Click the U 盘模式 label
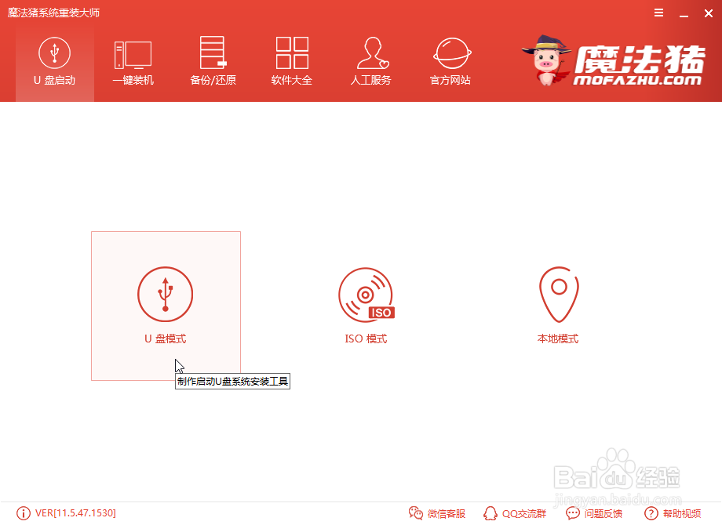This screenshot has width=722, height=525. coord(166,339)
